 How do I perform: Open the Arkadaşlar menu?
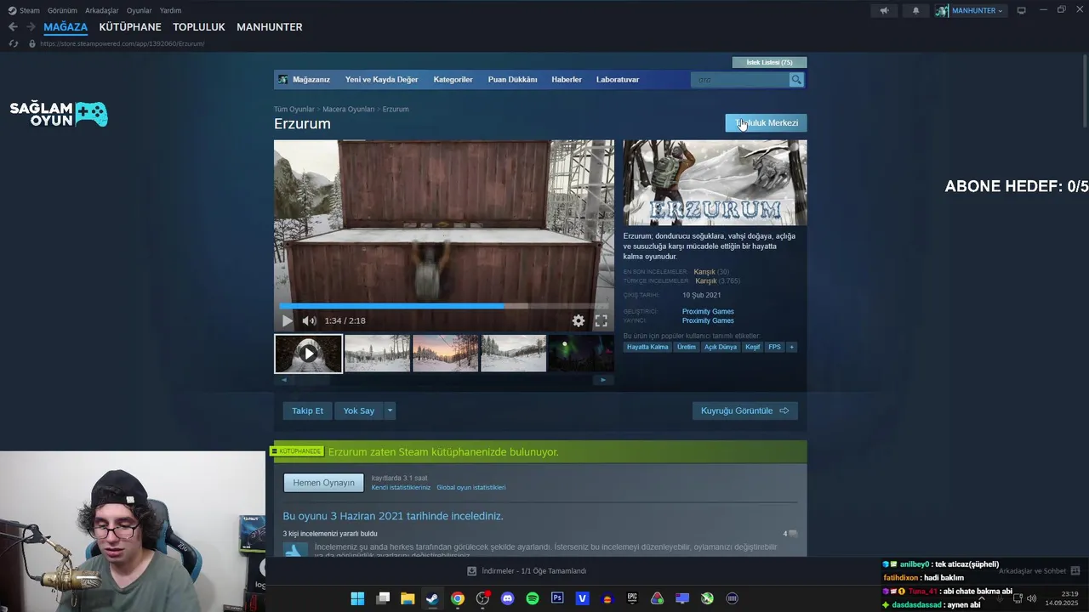click(102, 10)
